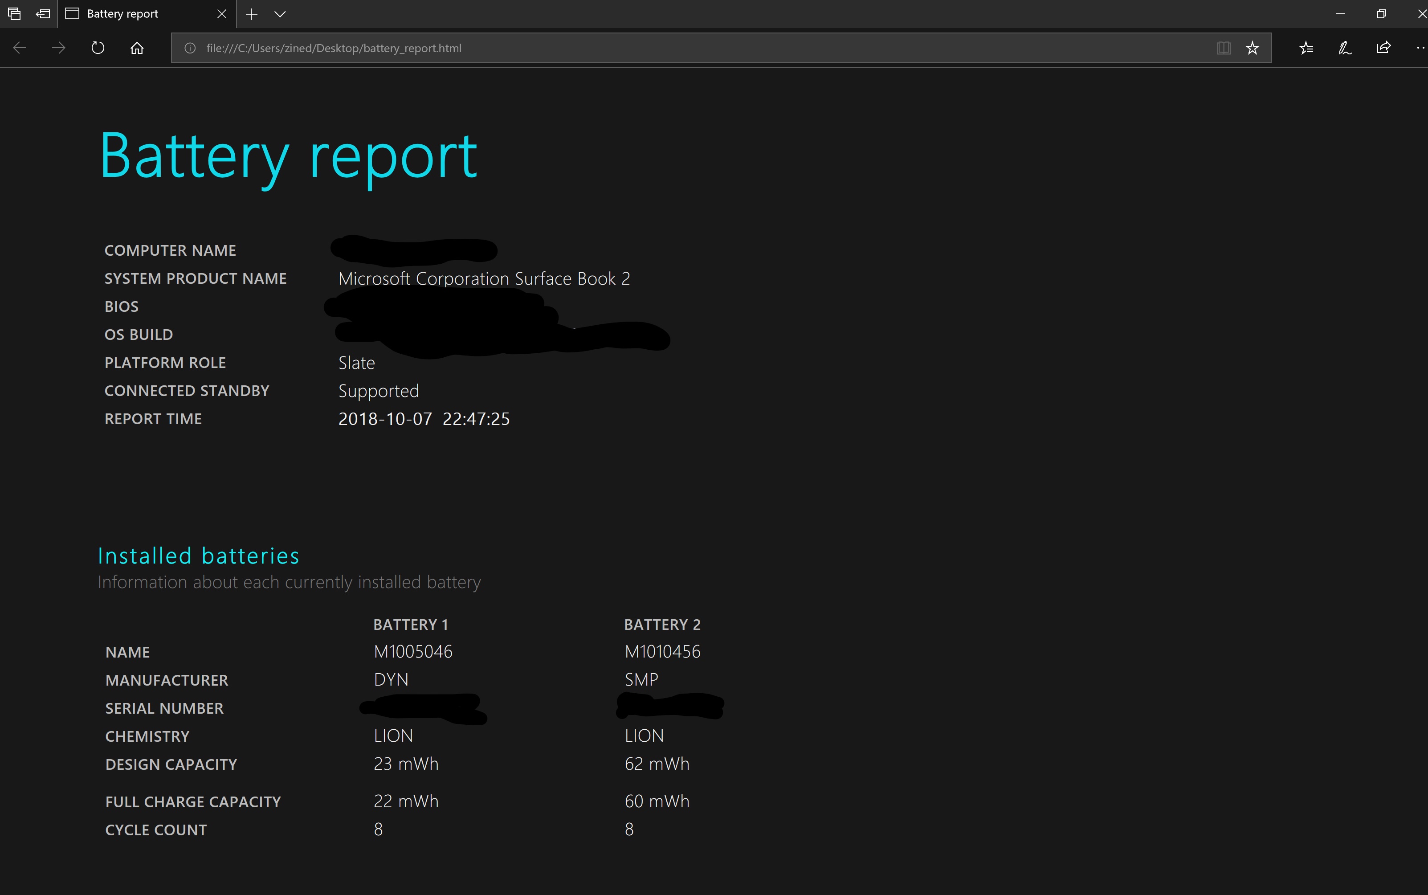Click Battery 1 name M1005046
The image size is (1428, 895).
click(413, 652)
